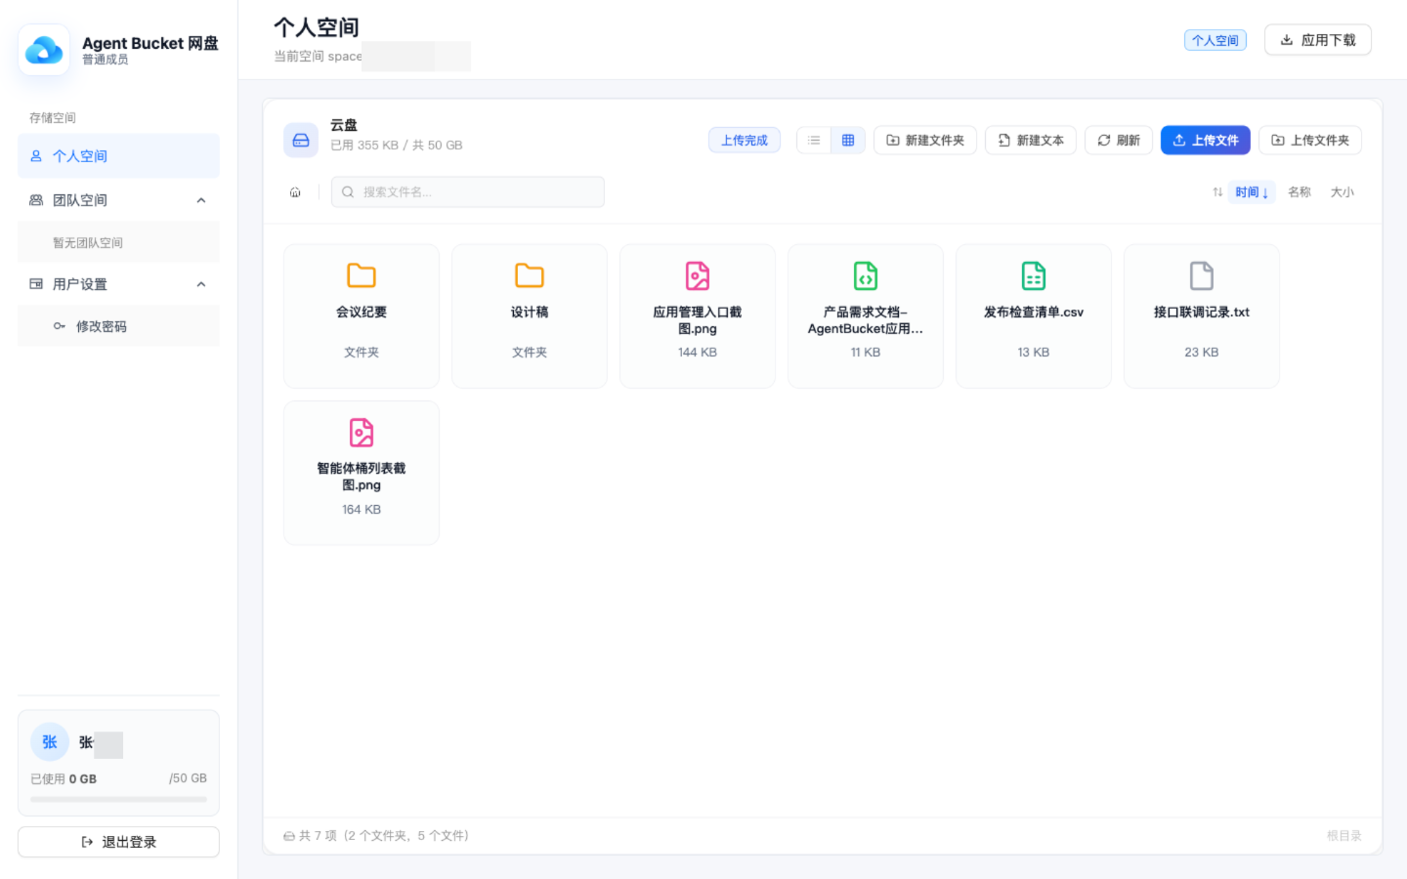Toggle sort by 时间 order
The height and width of the screenshot is (879, 1407).
pos(1252,192)
